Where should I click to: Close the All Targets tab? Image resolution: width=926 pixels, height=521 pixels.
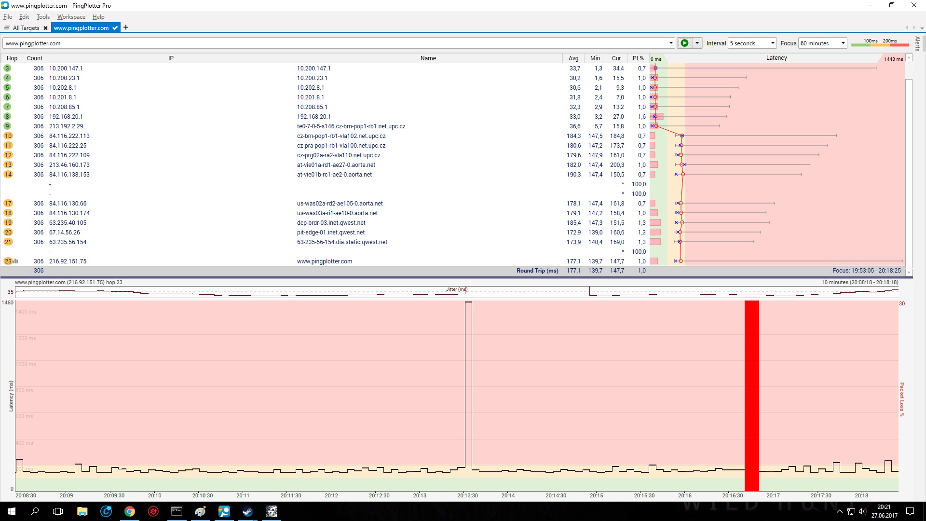(45, 28)
